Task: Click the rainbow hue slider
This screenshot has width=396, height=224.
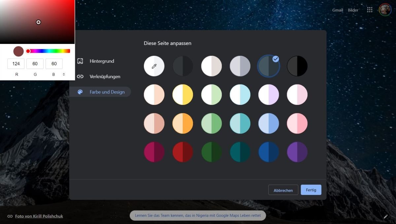Action: (49, 51)
